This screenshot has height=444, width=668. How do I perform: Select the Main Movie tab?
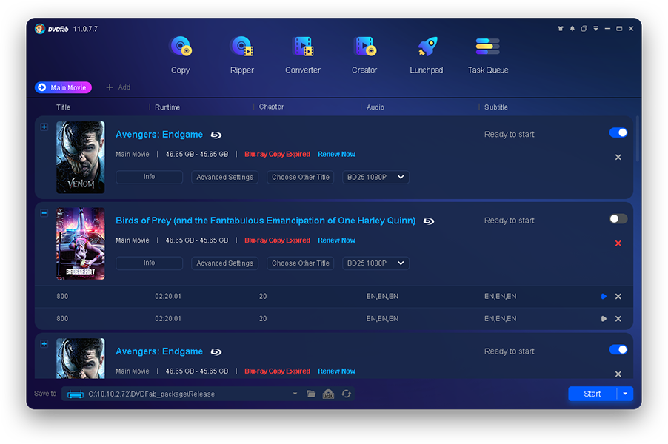tap(63, 87)
